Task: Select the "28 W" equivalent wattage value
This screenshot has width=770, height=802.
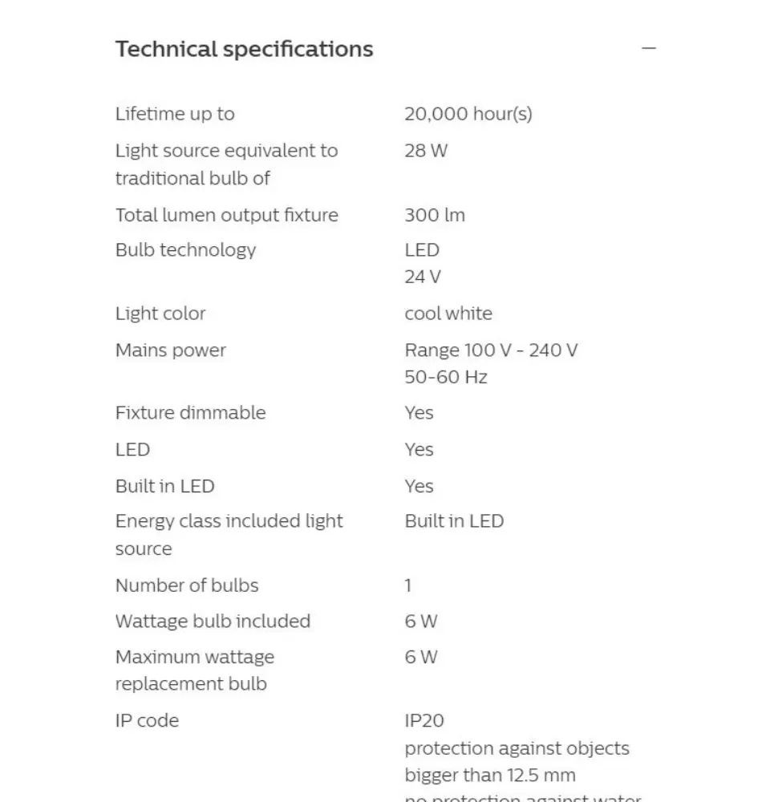Action: coord(426,151)
